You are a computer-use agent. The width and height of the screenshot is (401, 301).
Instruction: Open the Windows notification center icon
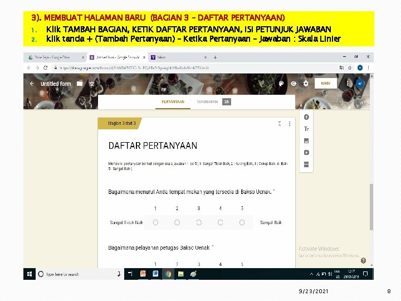pyautogui.click(x=365, y=274)
